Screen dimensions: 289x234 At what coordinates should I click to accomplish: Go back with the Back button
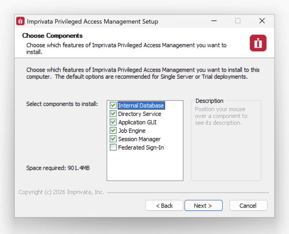[x=164, y=205]
